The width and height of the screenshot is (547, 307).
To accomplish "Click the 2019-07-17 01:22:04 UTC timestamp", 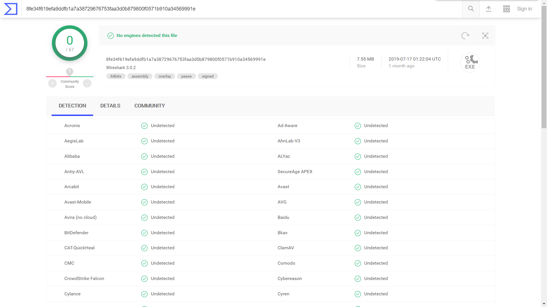I will [415, 59].
